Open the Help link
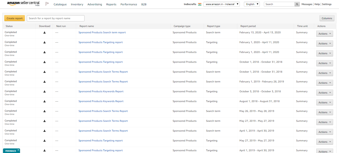The image size is (339, 153). tap(317, 4)
